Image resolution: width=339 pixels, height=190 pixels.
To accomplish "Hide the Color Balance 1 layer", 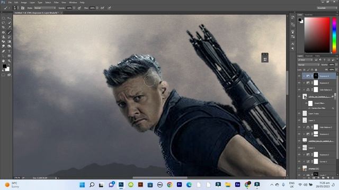I will point(299,127).
